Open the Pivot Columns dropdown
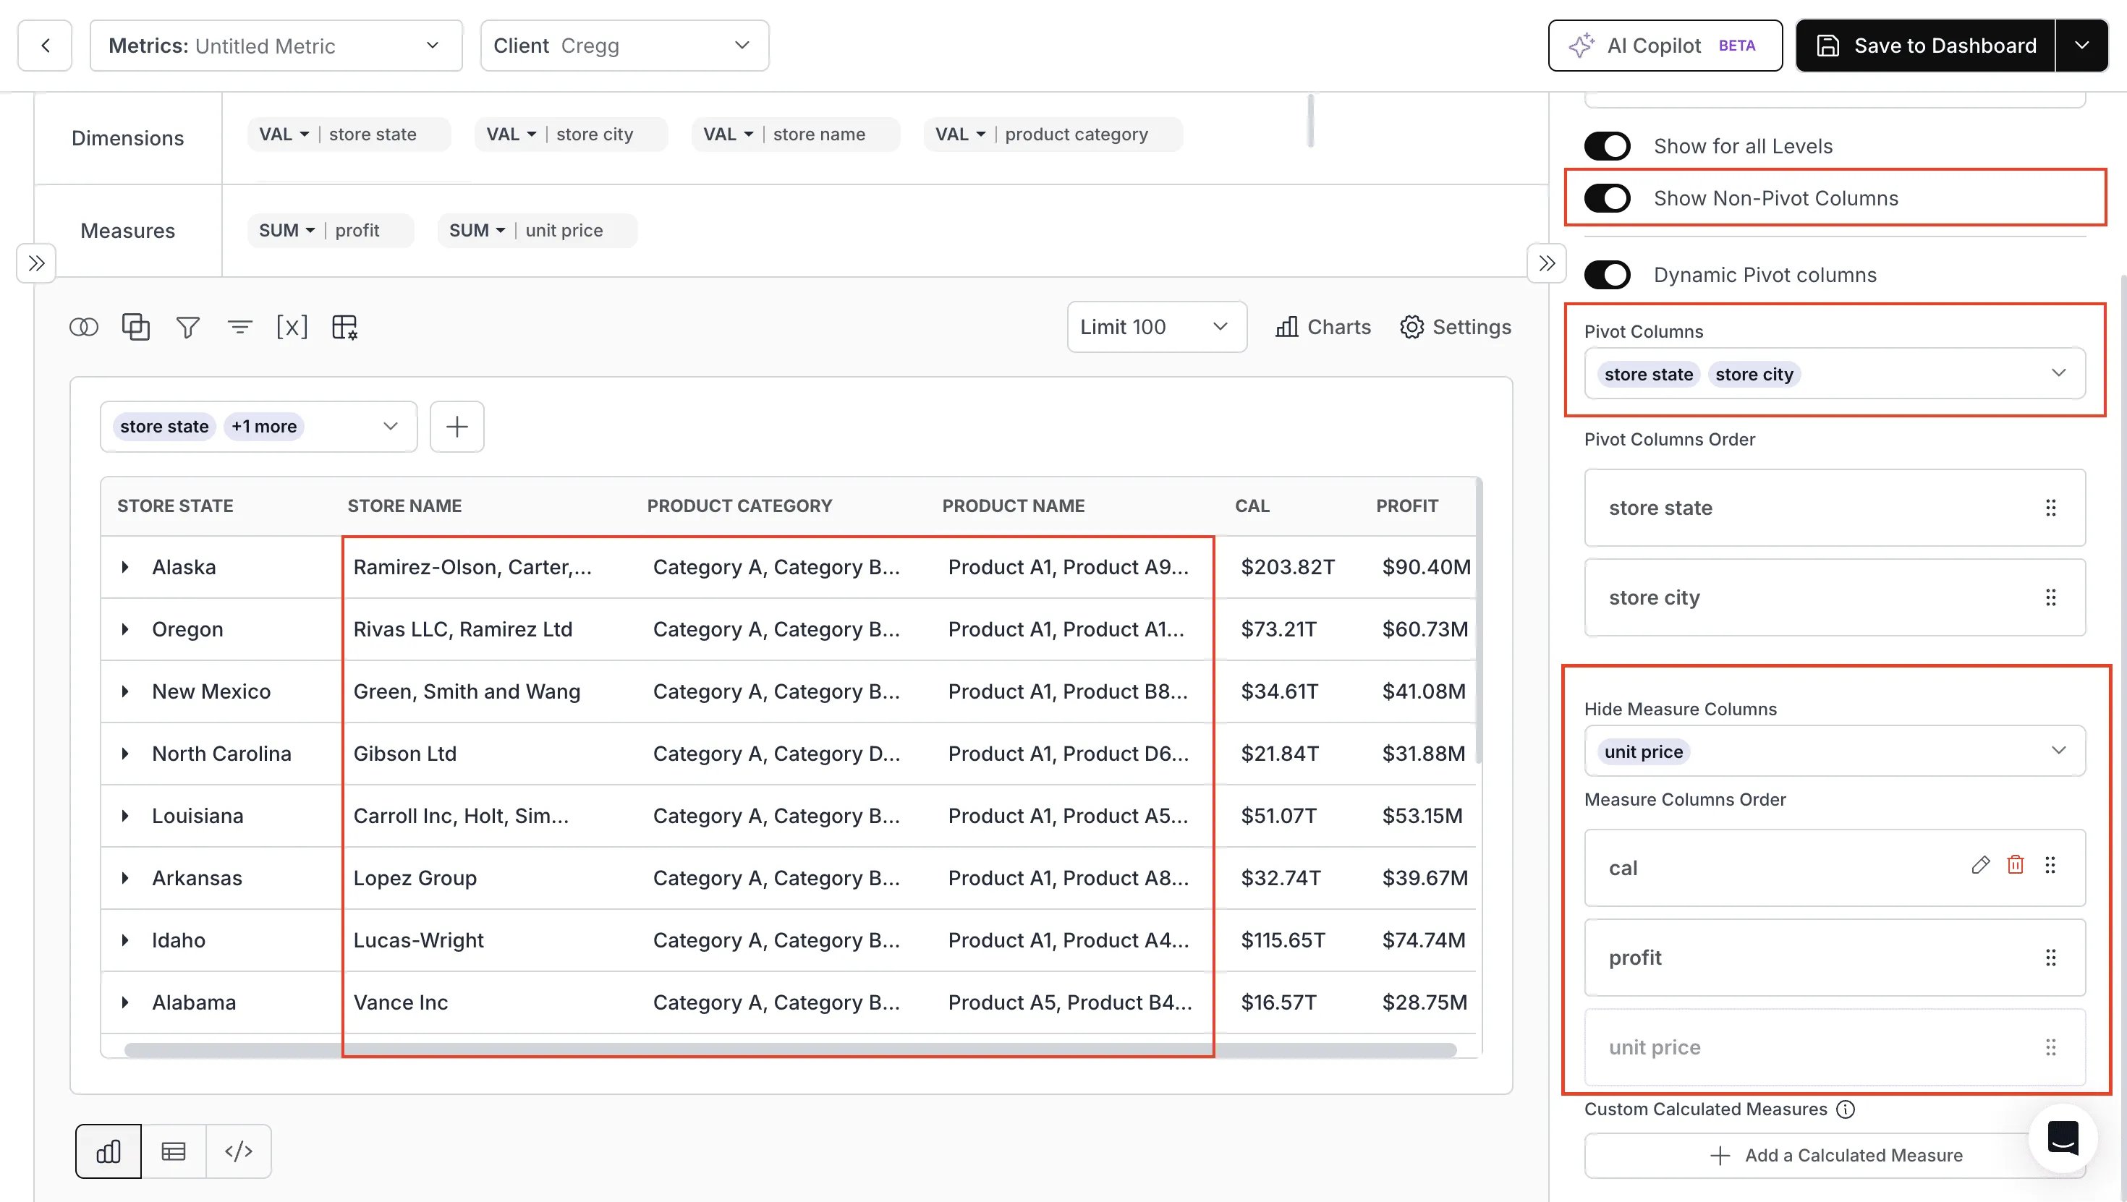The image size is (2127, 1202). click(x=1835, y=374)
